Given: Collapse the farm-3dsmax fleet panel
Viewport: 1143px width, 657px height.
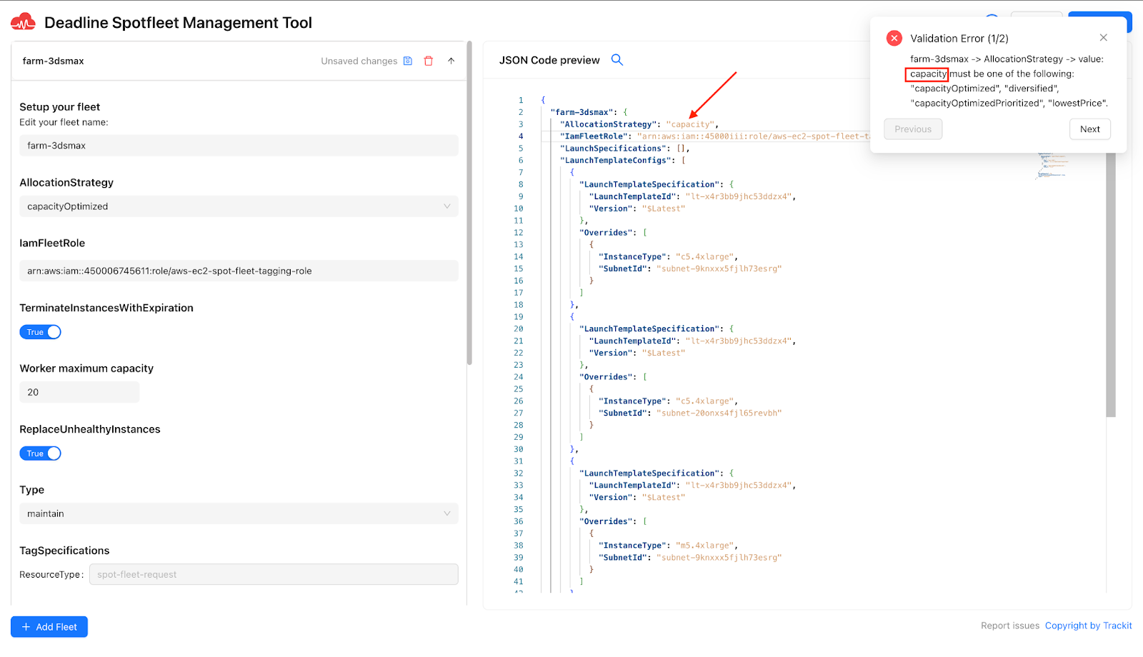Looking at the screenshot, I should pyautogui.click(x=451, y=61).
